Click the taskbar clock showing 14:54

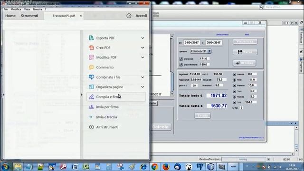tap(293, 167)
